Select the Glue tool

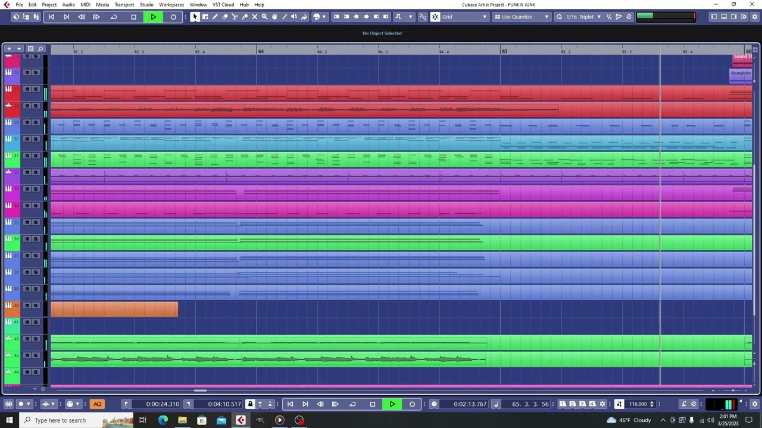tap(245, 17)
